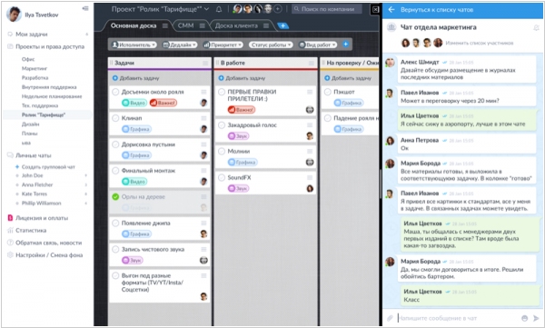Screen dimensions: 545x328
Task: Add a new board with the blue plus tab
Action: tap(282, 25)
